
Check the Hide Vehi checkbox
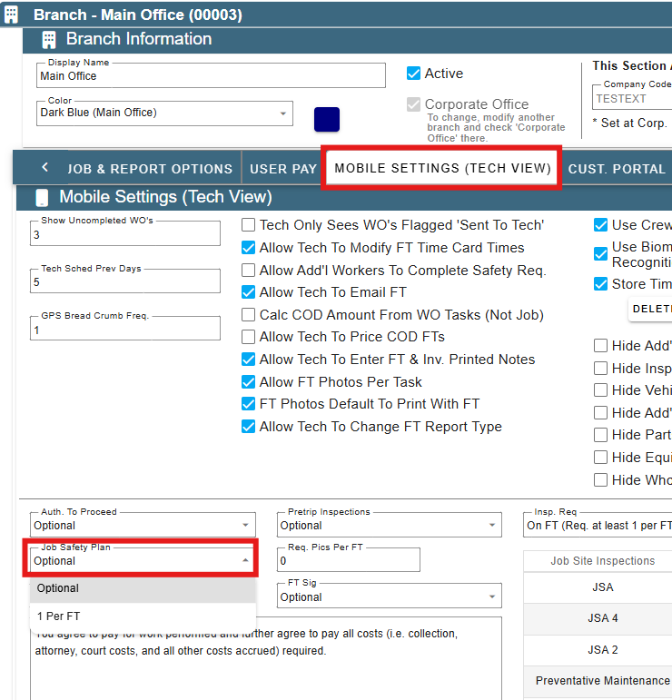pyautogui.click(x=600, y=390)
